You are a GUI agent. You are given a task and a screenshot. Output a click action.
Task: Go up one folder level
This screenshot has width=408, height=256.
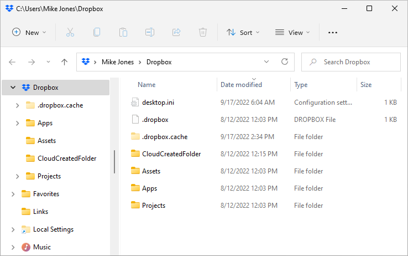[x=64, y=62]
